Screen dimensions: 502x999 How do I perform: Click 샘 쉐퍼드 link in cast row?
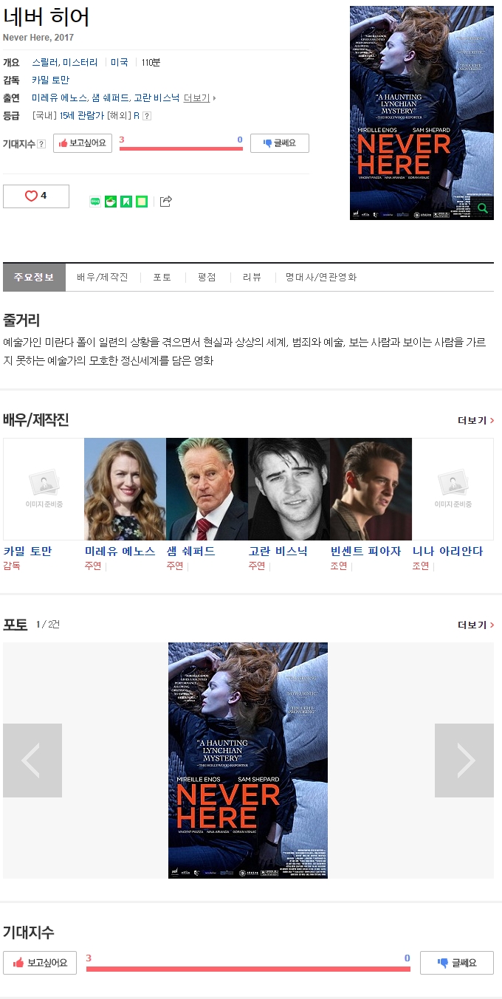pyautogui.click(x=110, y=98)
